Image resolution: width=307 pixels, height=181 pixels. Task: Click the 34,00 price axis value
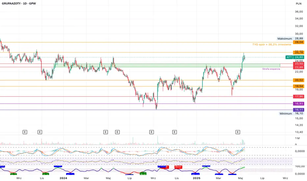coord(299,18)
